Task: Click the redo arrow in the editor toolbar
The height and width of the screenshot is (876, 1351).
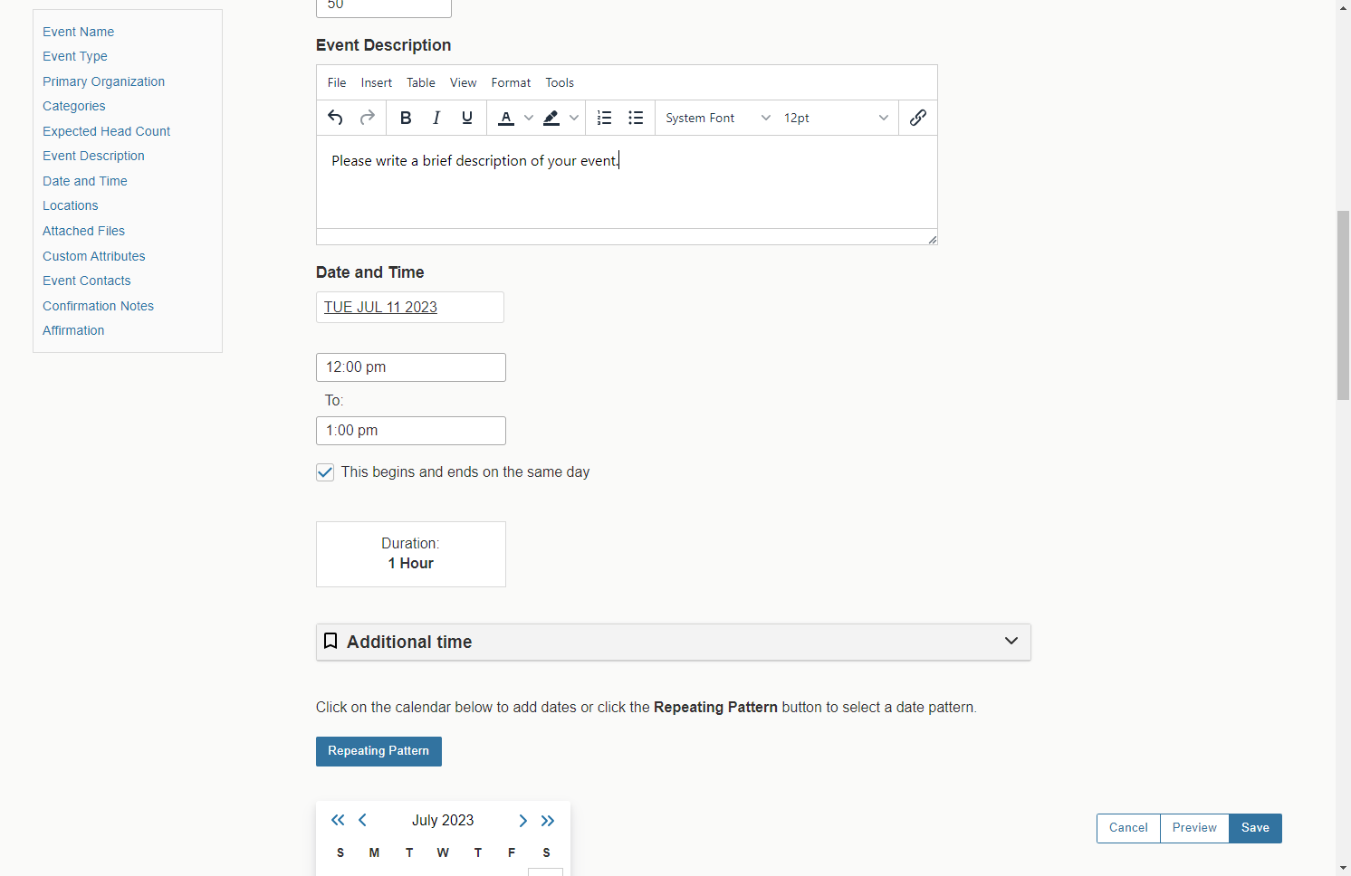Action: point(367,118)
